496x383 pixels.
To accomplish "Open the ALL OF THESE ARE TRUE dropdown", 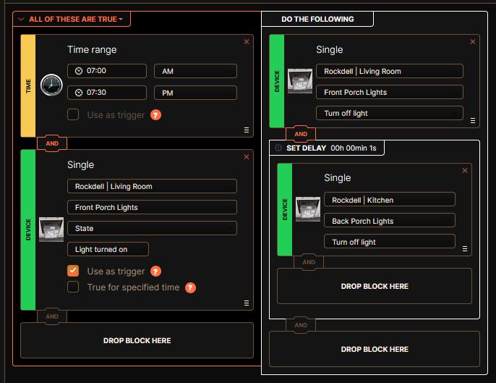I will pos(76,20).
